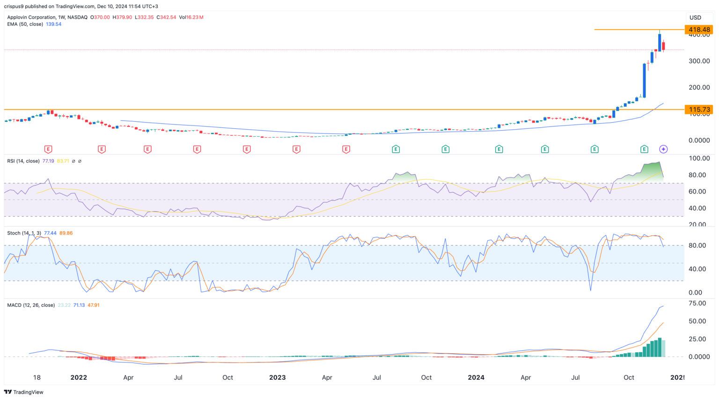Click the EMA value 139.54

[54, 24]
